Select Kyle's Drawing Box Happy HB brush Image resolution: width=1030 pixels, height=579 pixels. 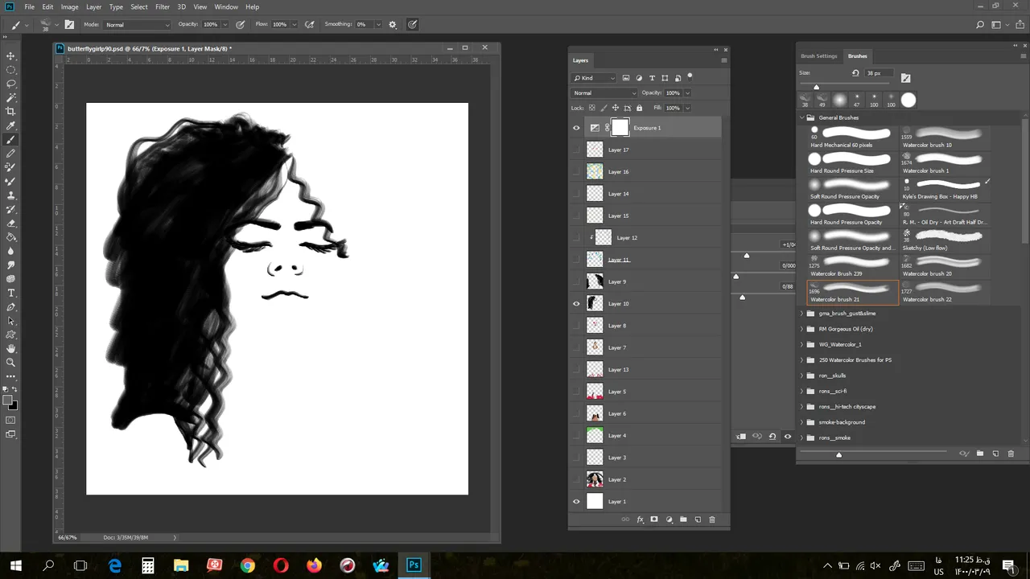point(945,189)
